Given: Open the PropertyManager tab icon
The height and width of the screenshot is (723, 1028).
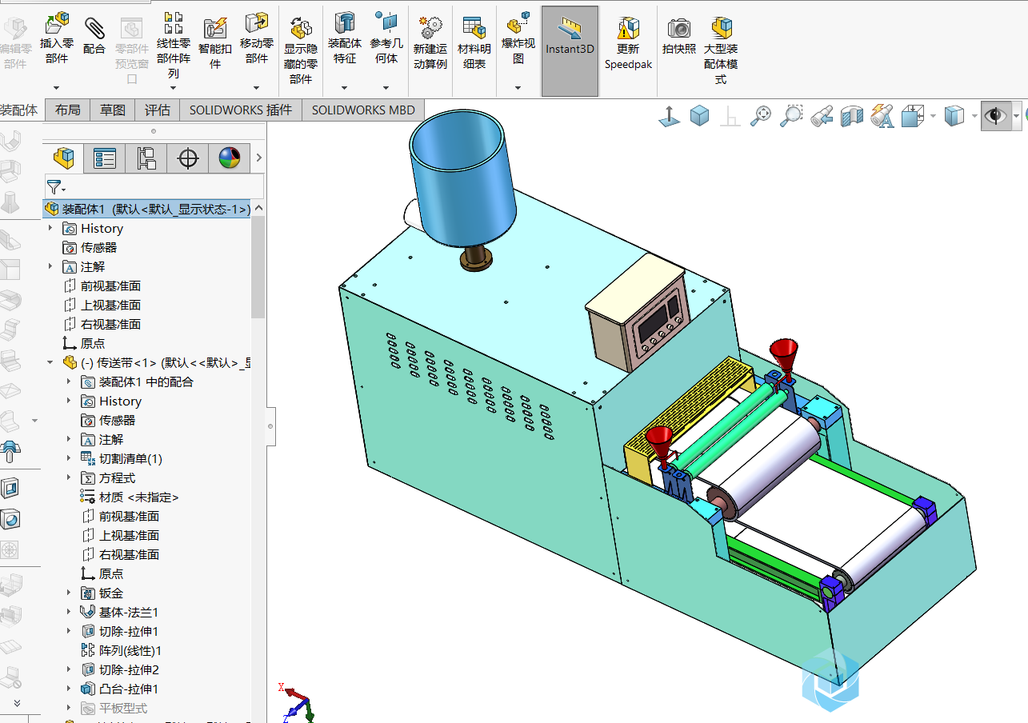Looking at the screenshot, I should [x=105, y=158].
